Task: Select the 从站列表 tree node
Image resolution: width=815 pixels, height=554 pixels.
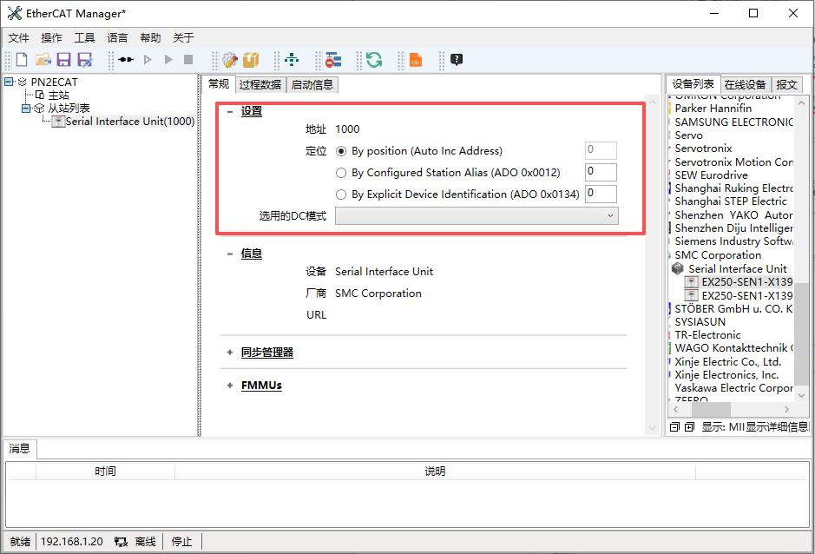Action: point(69,109)
